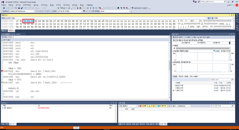The width and height of the screenshot is (239, 130).
Task: Toggle the 0 Messages (메시지) filter
Action: point(162,106)
